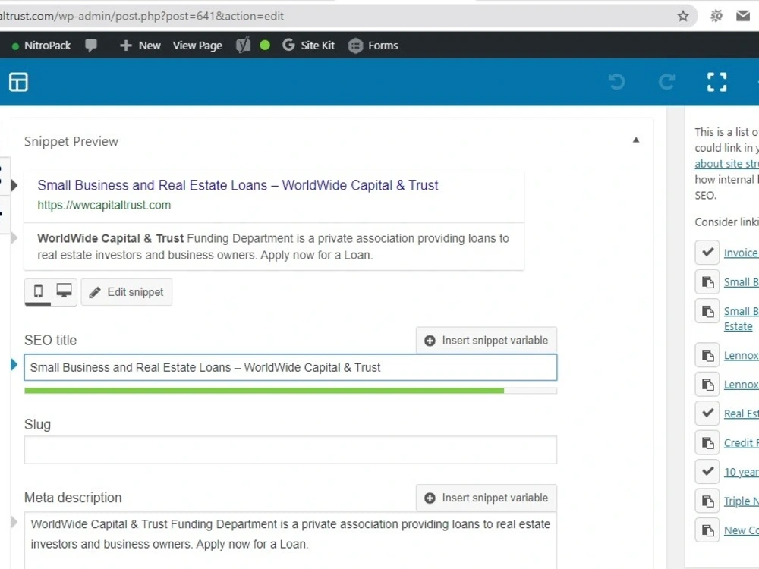Viewport: 759px width, 569px height.
Task: Open the comments bubble in admin bar
Action: [90, 46]
